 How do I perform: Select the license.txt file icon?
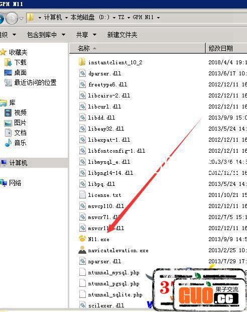coord(82,194)
